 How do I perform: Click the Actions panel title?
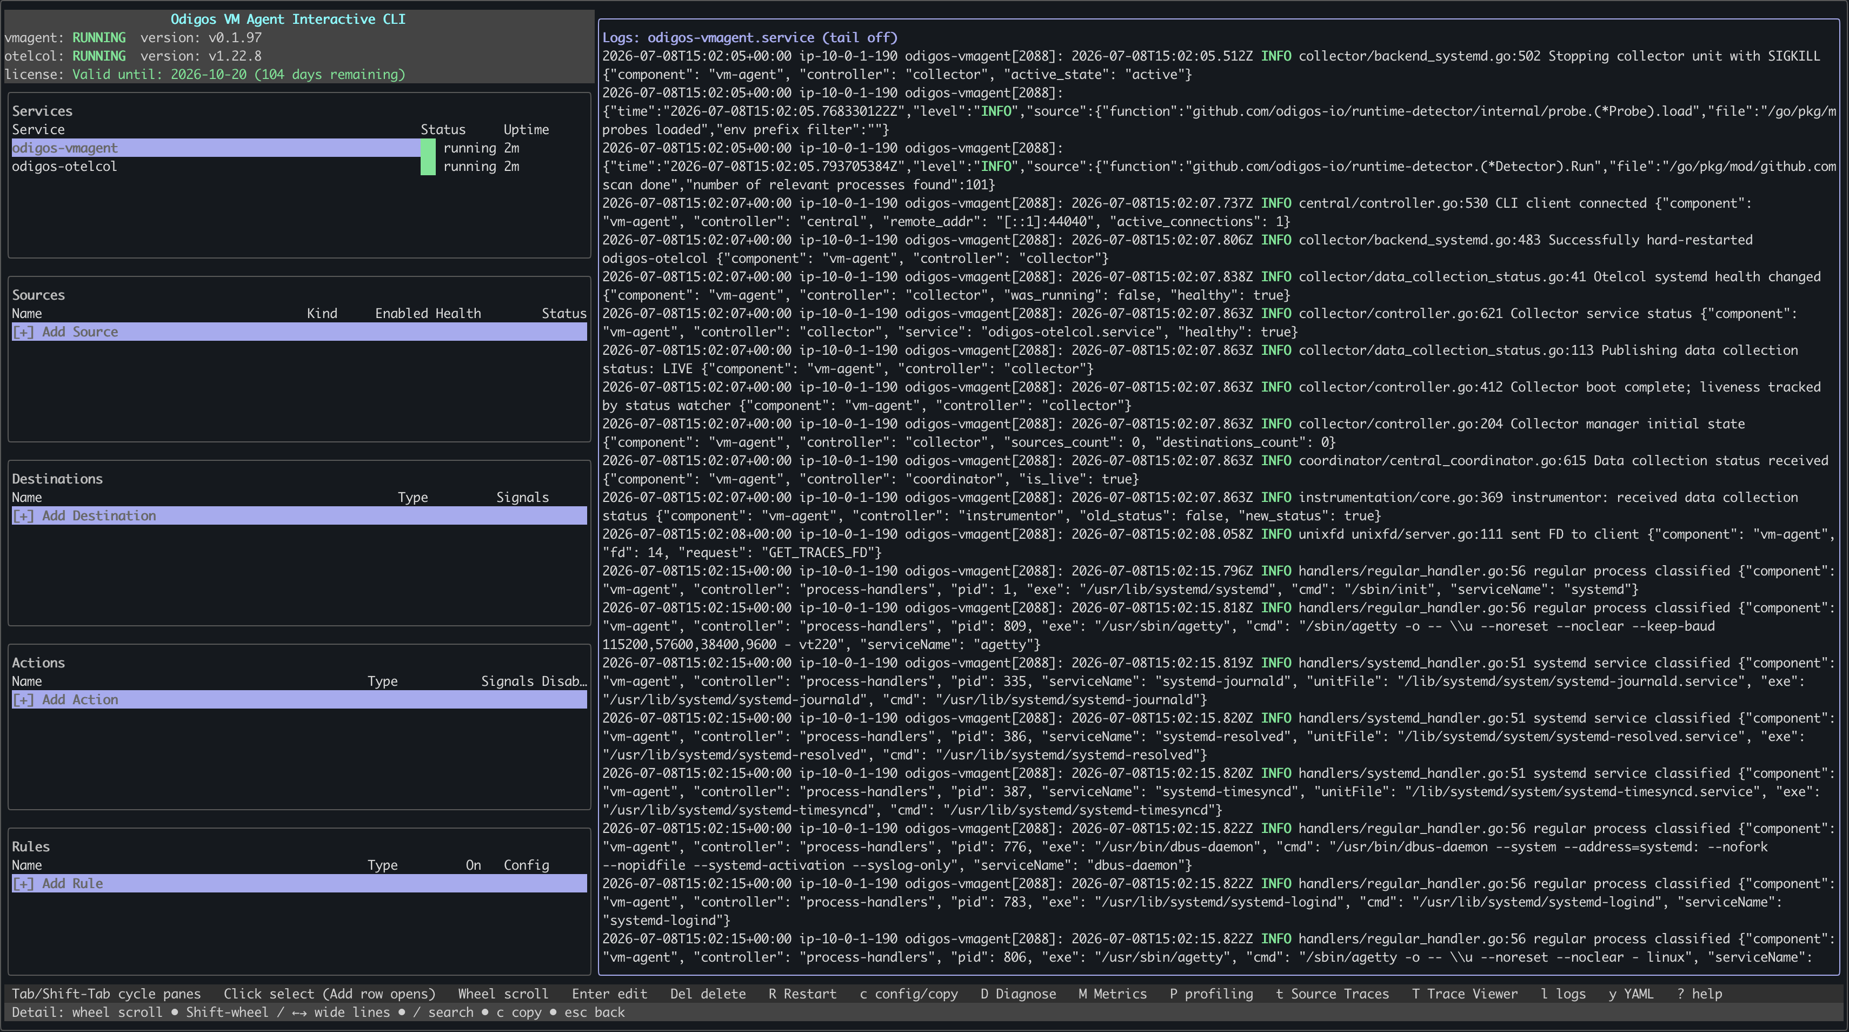coord(38,663)
